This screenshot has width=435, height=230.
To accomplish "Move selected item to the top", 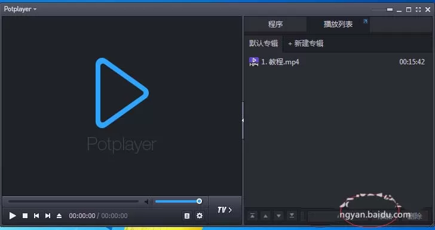I will pyautogui.click(x=252, y=216).
